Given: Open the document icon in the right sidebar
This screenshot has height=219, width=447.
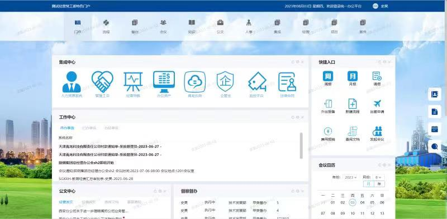Looking at the screenshot, I should 435,111.
